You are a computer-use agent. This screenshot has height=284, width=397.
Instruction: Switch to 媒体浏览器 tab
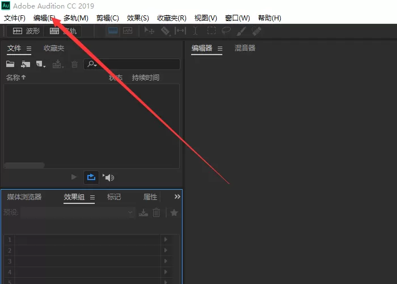tap(24, 197)
